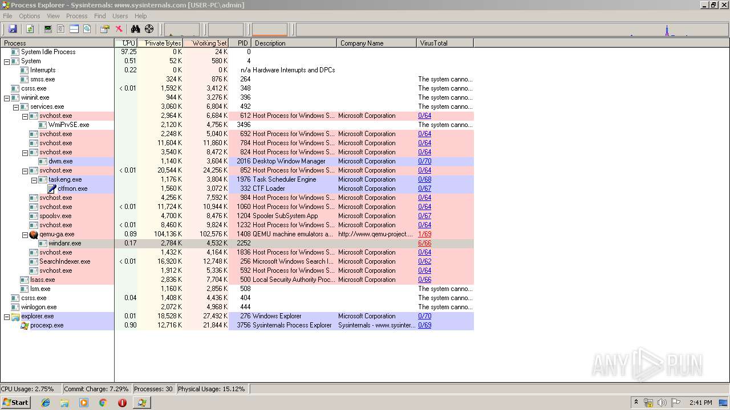Open VirusTotal 6/66 result for windanr.exe
Viewport: 730px width, 410px height.
[x=424, y=243]
